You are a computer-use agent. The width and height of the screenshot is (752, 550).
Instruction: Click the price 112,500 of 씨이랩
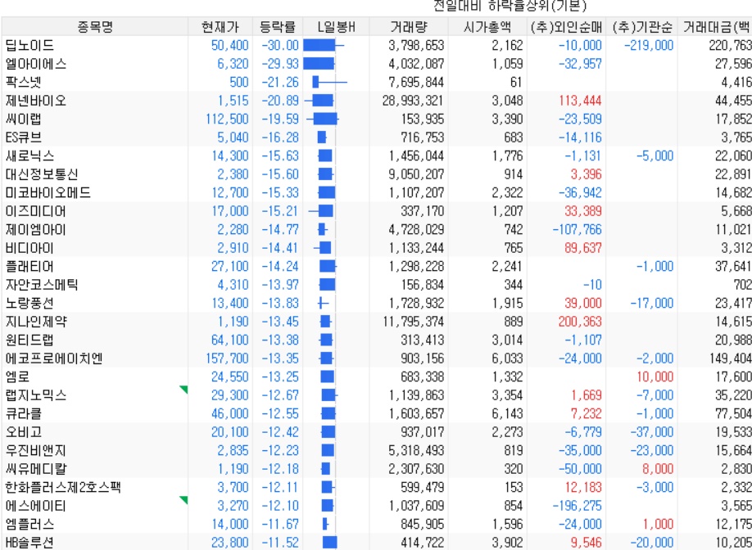point(227,119)
